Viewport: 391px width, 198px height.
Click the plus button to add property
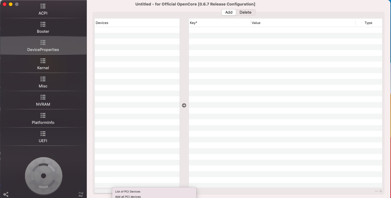[x=380, y=191]
